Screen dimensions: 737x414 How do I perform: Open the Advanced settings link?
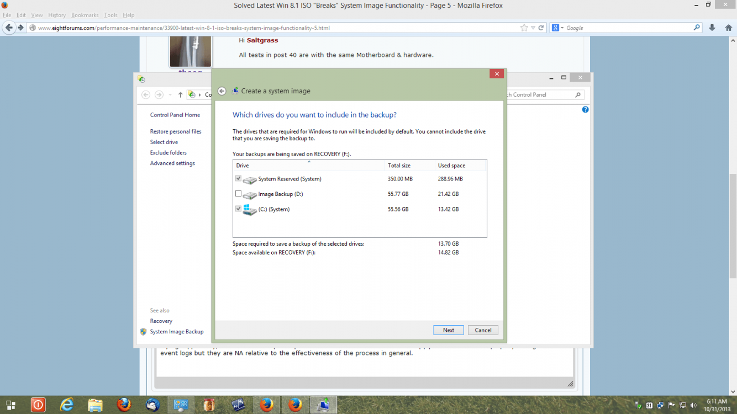pyautogui.click(x=172, y=163)
